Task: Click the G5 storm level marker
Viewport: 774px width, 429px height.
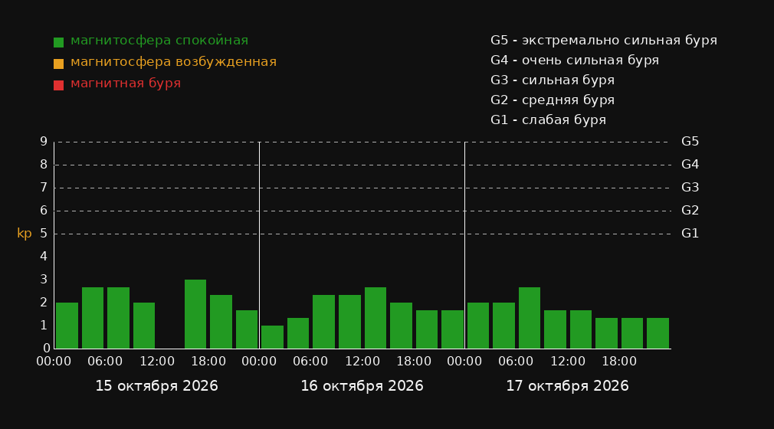Action: [x=690, y=142]
